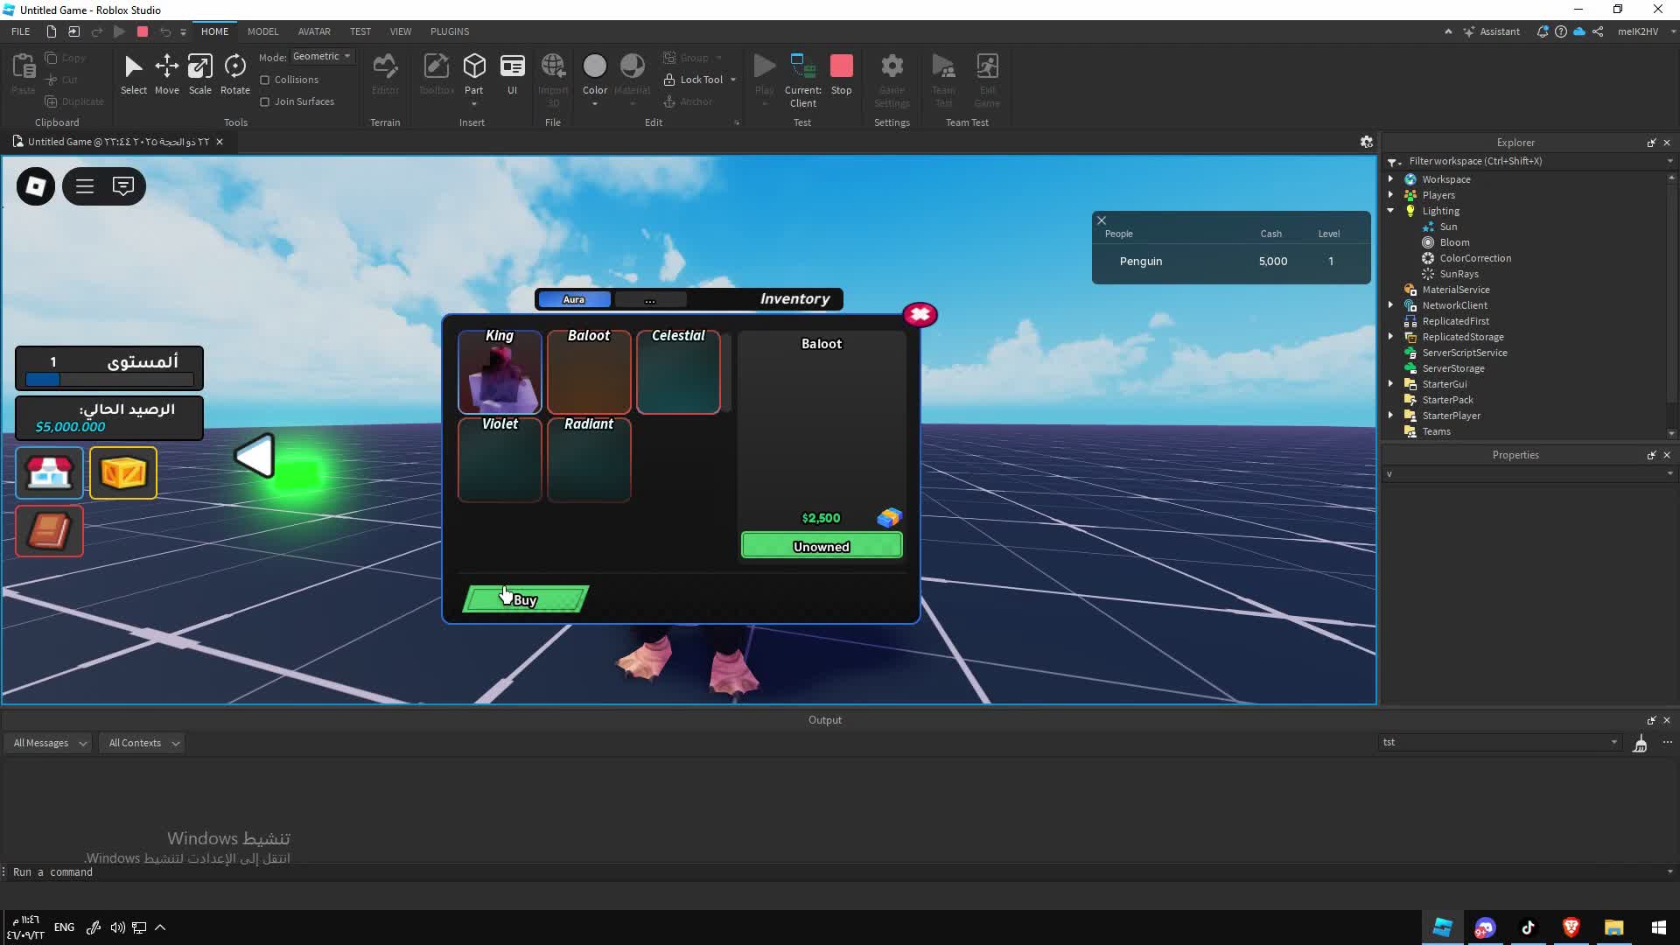Insert a Part from the ribbon
1680x945 pixels.
pyautogui.click(x=473, y=68)
